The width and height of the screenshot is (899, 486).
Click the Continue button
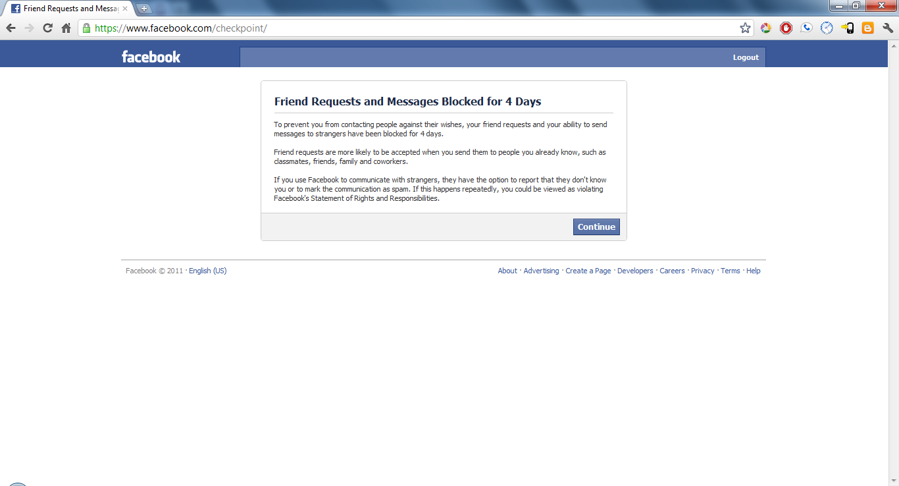coord(596,227)
